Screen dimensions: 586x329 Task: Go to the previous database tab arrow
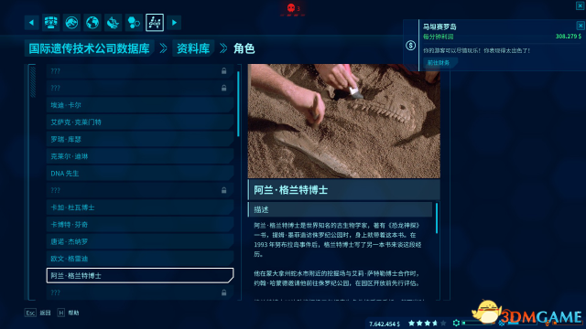click(31, 23)
